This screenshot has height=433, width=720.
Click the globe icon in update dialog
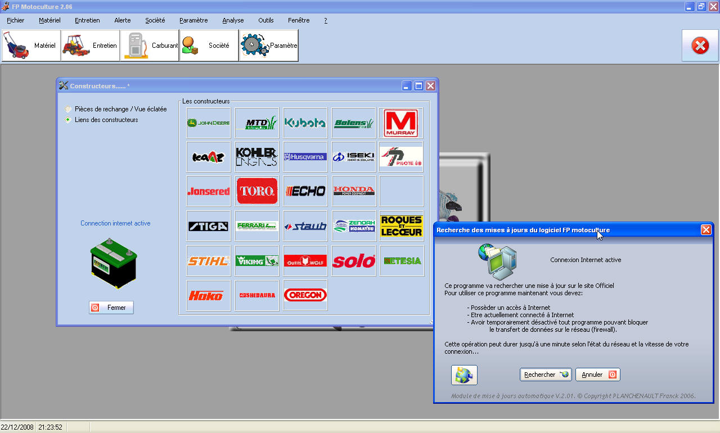[464, 375]
